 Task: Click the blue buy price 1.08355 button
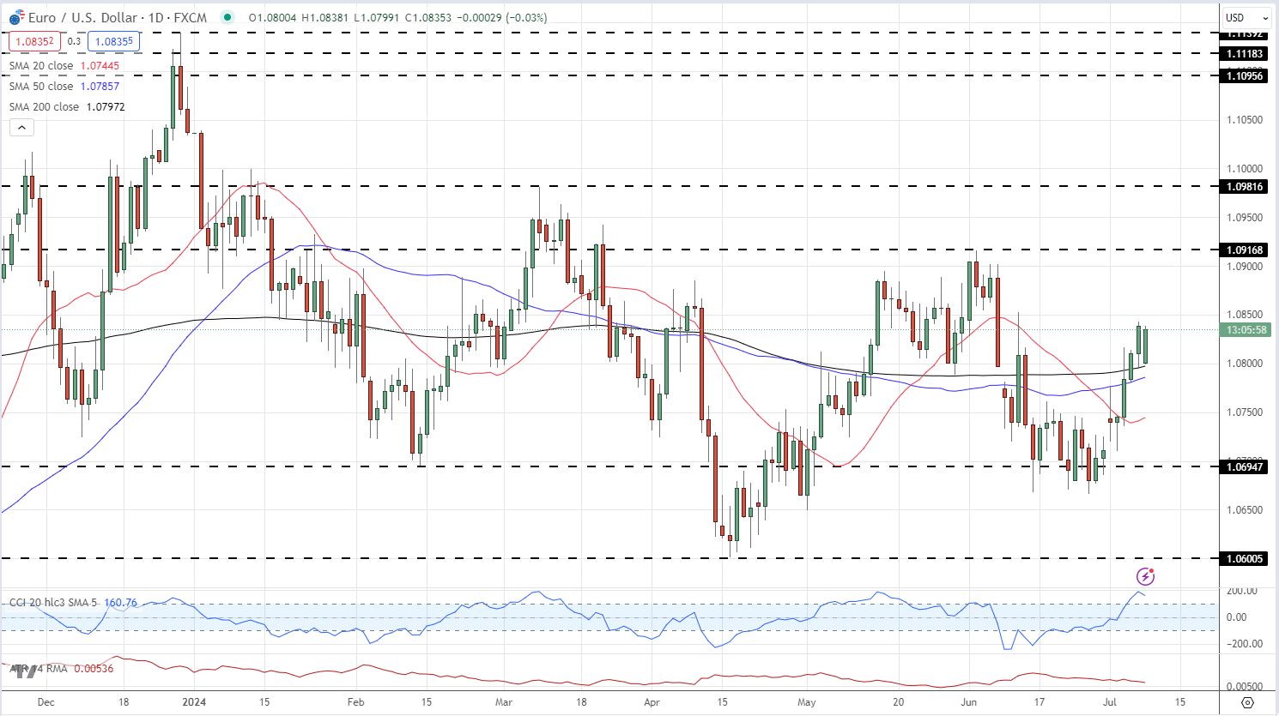pos(113,41)
